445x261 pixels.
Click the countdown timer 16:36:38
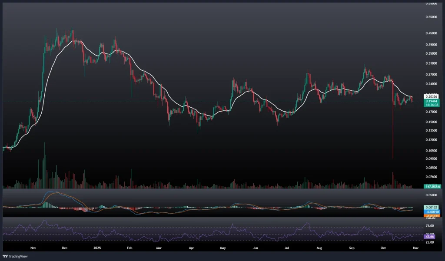click(x=432, y=105)
